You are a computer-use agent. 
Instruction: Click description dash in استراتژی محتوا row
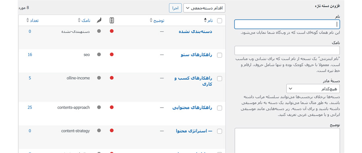pos(162,131)
